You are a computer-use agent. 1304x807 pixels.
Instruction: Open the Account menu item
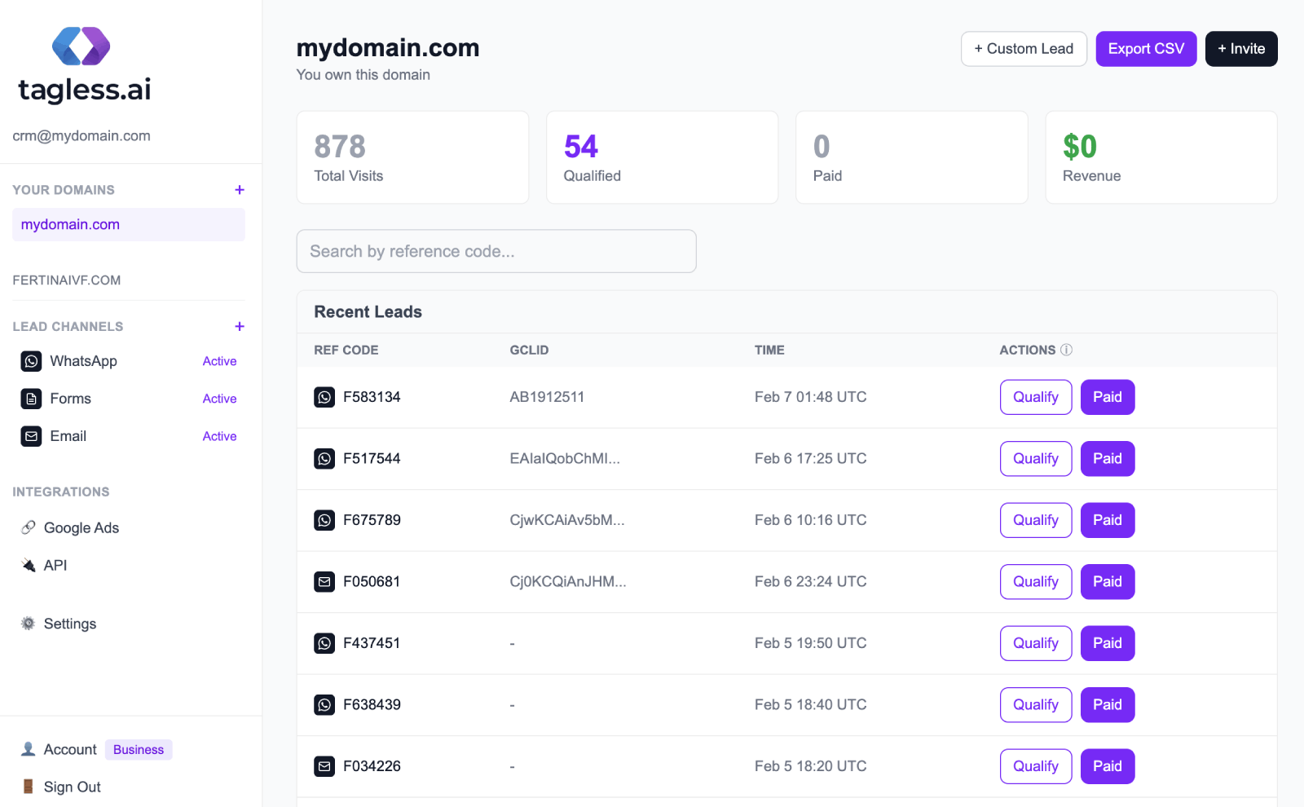click(70, 749)
